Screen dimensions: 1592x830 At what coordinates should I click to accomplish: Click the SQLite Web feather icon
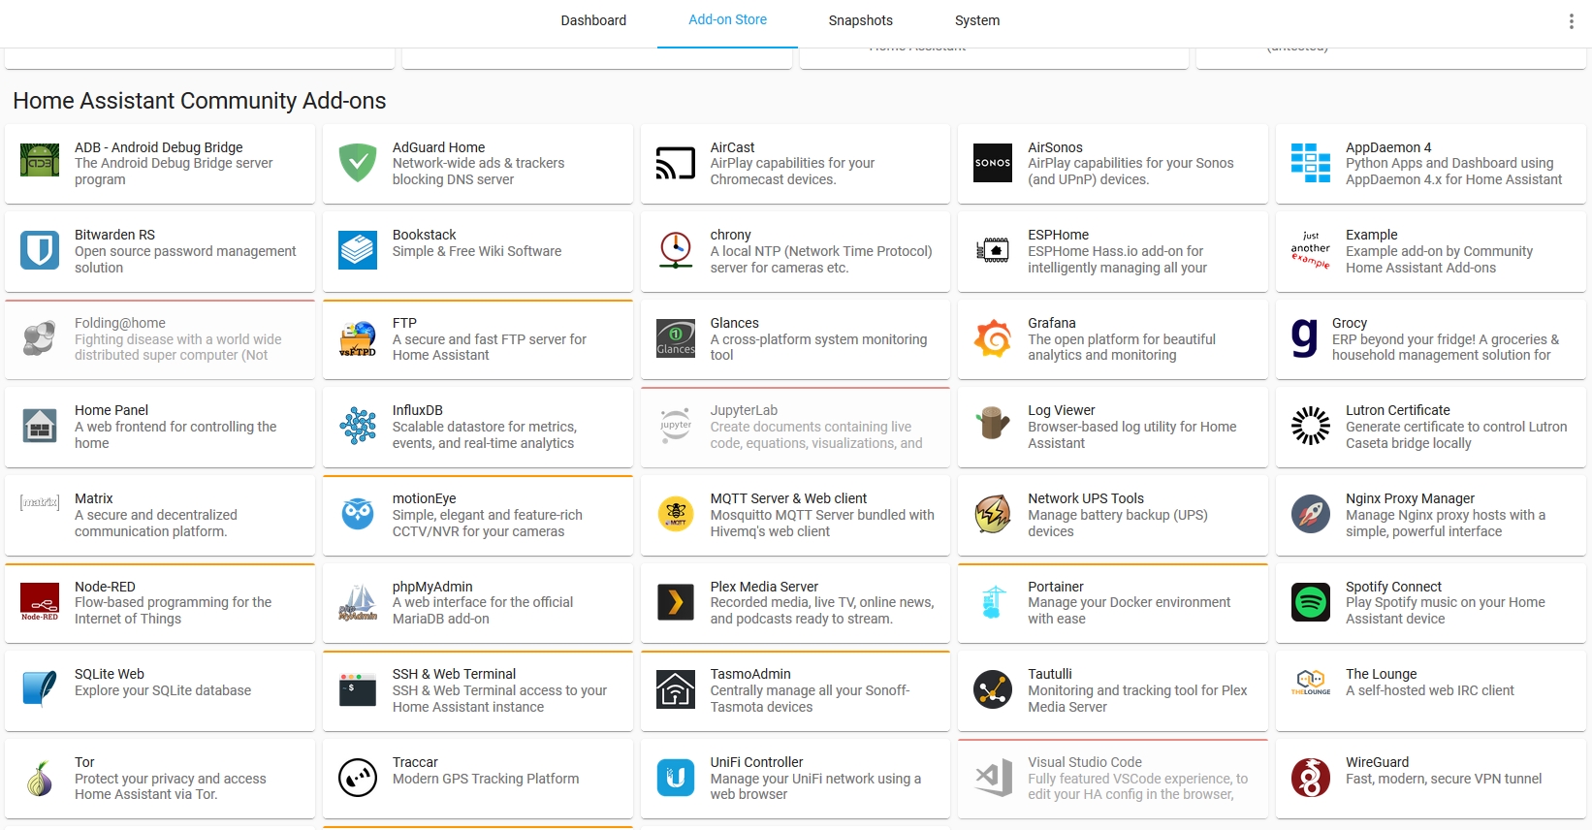pos(40,689)
